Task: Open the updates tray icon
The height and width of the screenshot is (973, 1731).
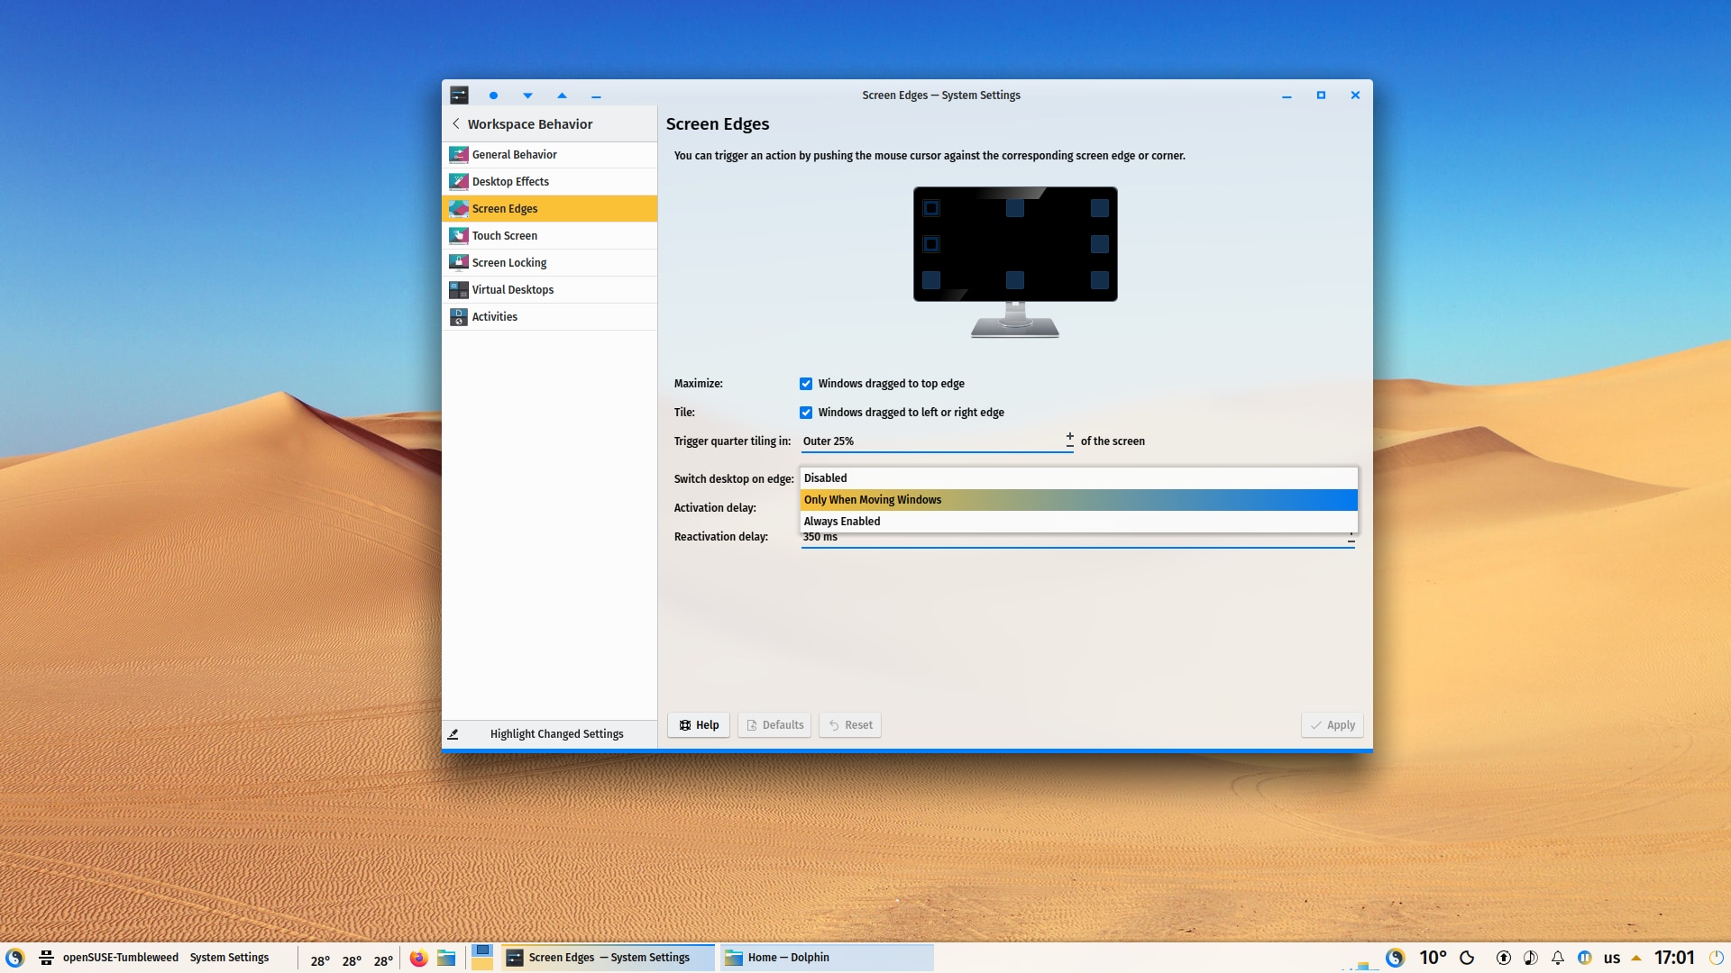Action: [1503, 958]
